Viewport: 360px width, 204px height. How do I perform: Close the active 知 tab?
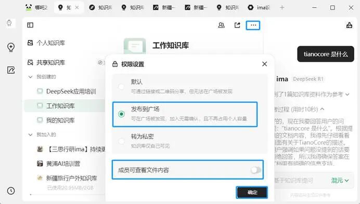click(77, 8)
